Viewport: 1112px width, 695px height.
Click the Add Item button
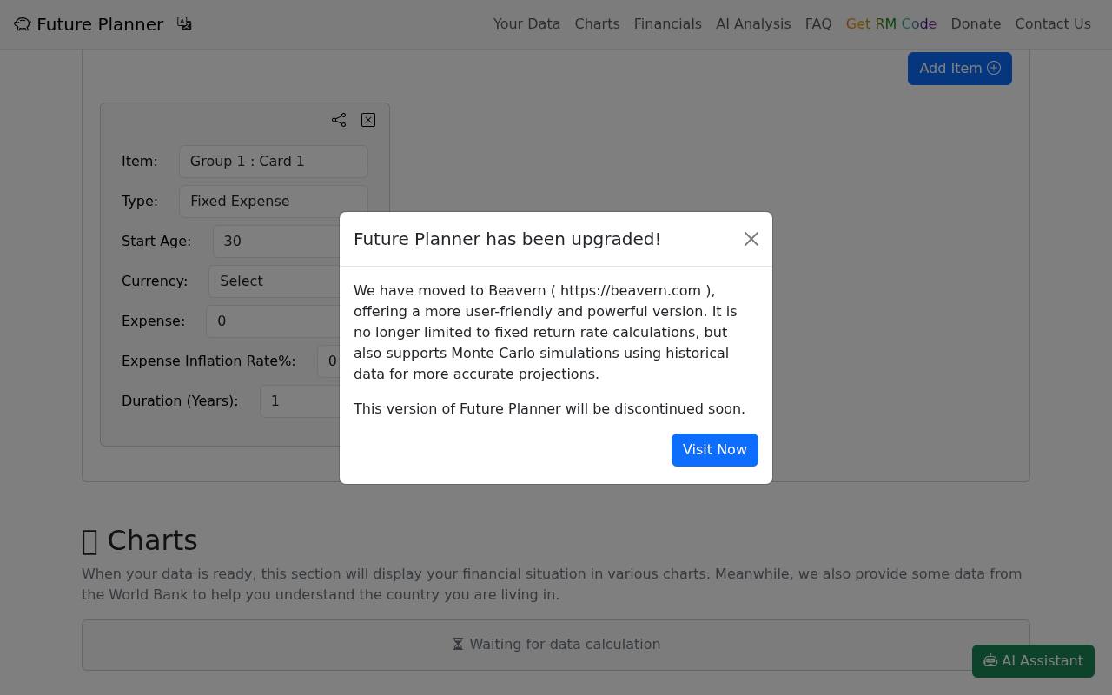tap(960, 69)
